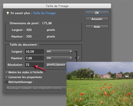Click the pixel Hauteur value 200
The image size is (133, 106).
pos(29,36)
